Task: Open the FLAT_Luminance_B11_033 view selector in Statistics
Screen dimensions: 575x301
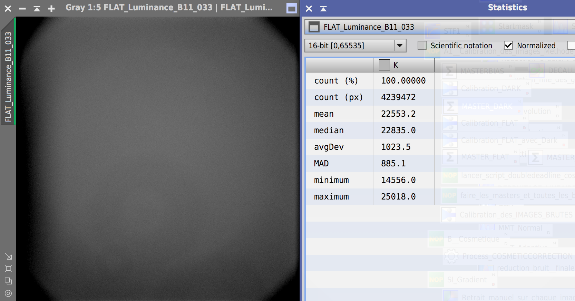Action: click(x=440, y=27)
